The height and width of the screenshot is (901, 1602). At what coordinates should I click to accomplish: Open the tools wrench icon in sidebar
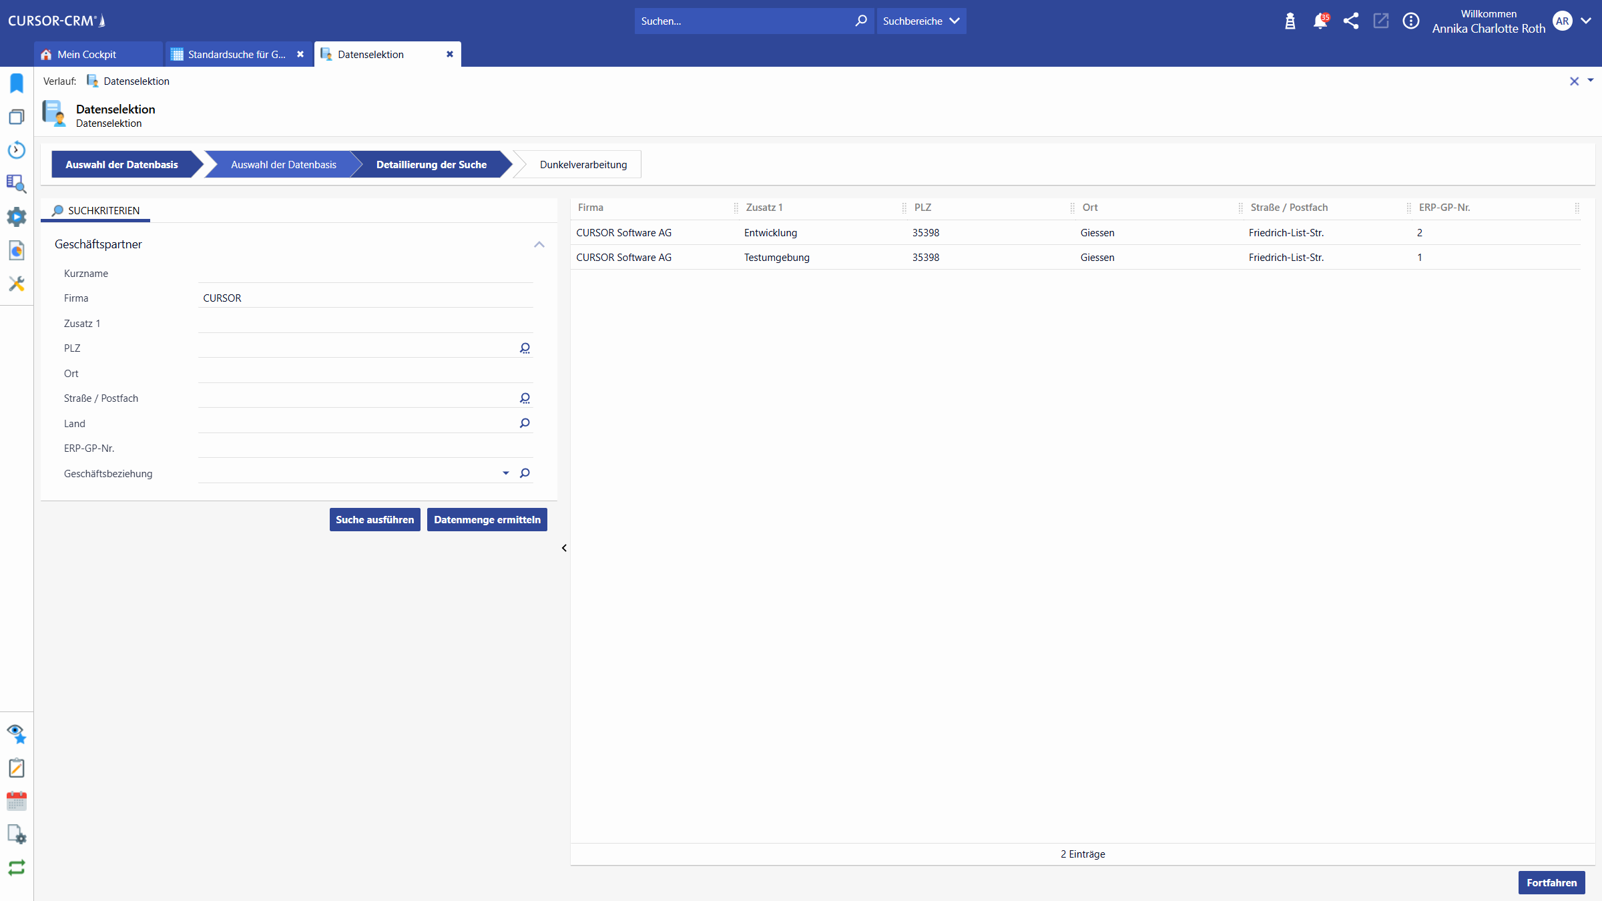click(x=17, y=284)
